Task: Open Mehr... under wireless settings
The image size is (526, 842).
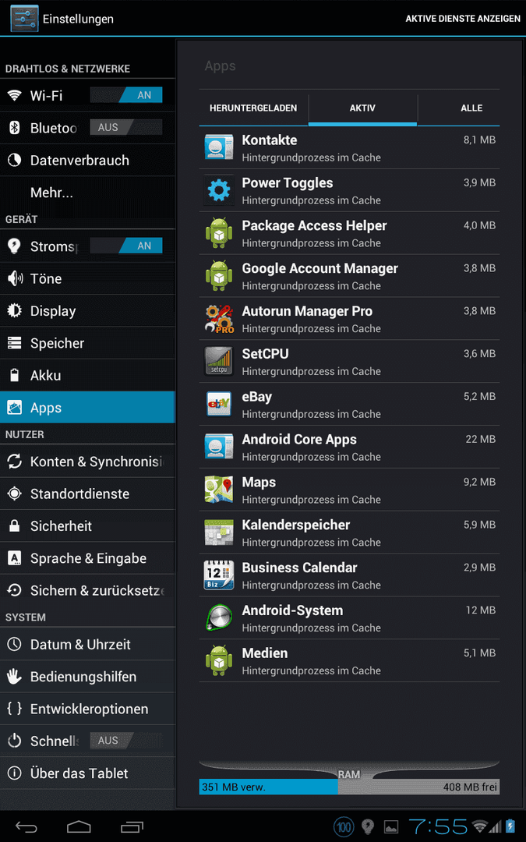Action: click(x=87, y=193)
